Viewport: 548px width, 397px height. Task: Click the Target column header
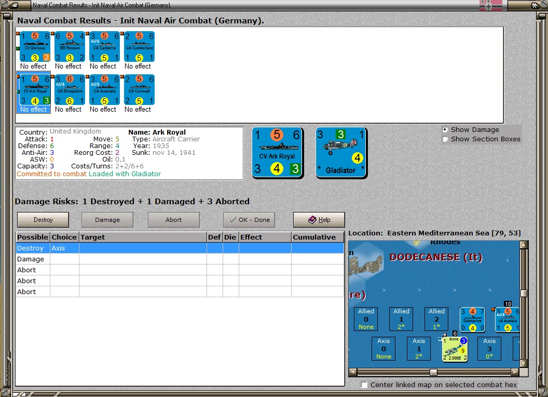pyautogui.click(x=143, y=237)
